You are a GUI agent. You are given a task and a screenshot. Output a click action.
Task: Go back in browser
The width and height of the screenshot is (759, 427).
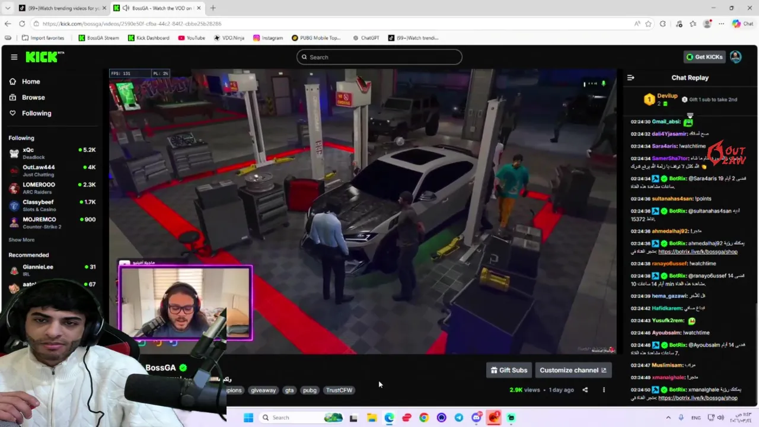(8, 24)
